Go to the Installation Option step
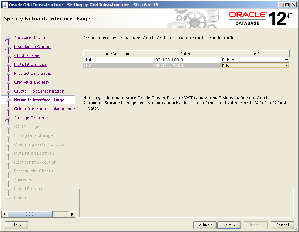Image resolution: width=299 pixels, height=232 pixels. (32, 47)
